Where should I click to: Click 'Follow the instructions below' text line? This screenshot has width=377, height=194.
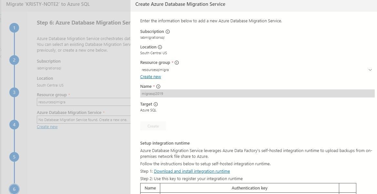click(205, 164)
